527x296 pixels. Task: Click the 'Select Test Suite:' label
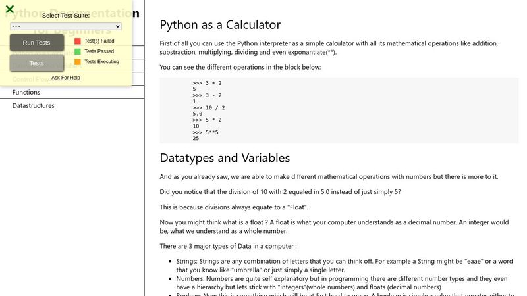tap(66, 16)
